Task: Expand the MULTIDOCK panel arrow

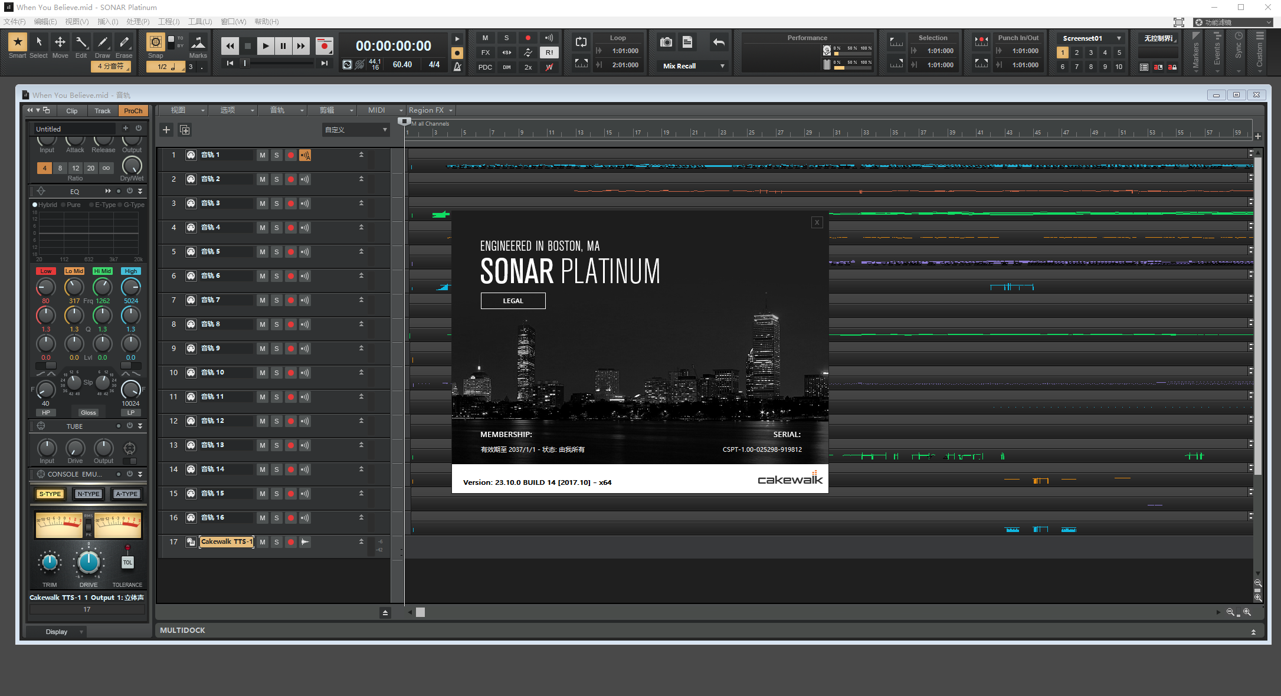Action: [x=1253, y=632]
